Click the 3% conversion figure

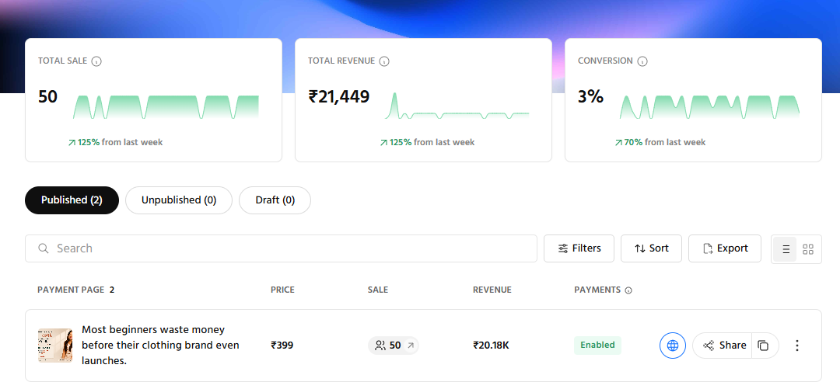[590, 97]
